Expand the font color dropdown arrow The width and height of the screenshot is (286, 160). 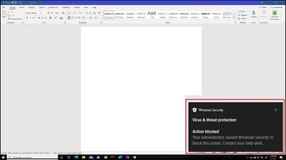[64, 18]
